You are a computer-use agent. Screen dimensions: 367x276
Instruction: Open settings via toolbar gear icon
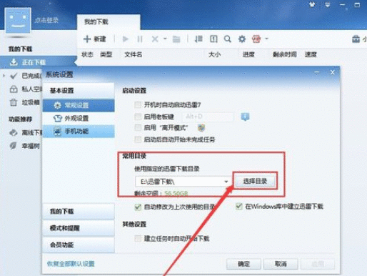tap(242, 39)
